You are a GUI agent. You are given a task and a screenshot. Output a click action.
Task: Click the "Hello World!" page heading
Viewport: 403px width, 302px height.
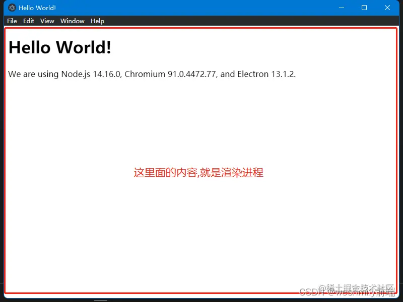click(60, 47)
